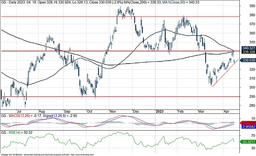256x156 pixels.
Task: Click the 2023 year label on time axis
Action: pos(160,112)
